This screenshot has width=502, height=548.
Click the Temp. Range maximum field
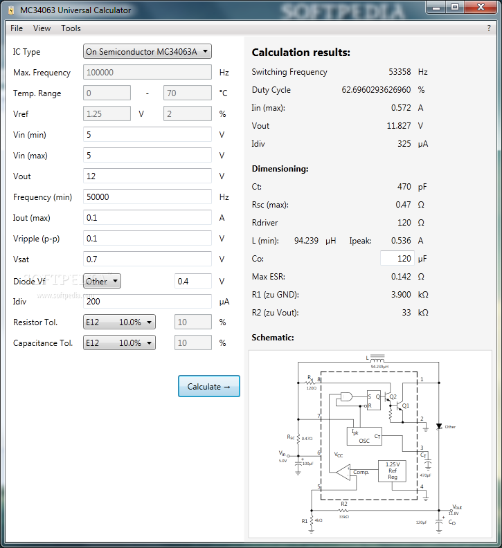(188, 93)
